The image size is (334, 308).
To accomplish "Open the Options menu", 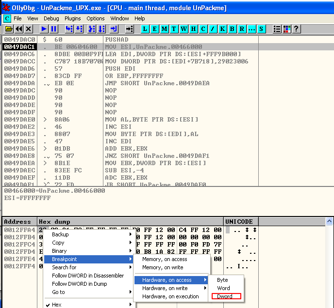I will point(96,19).
